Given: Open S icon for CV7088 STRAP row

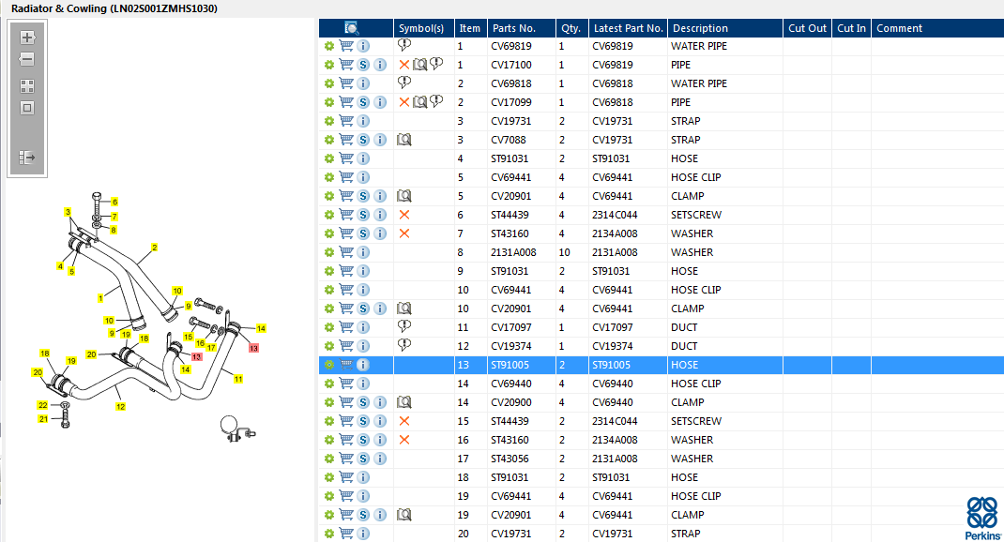Looking at the screenshot, I should click(363, 140).
